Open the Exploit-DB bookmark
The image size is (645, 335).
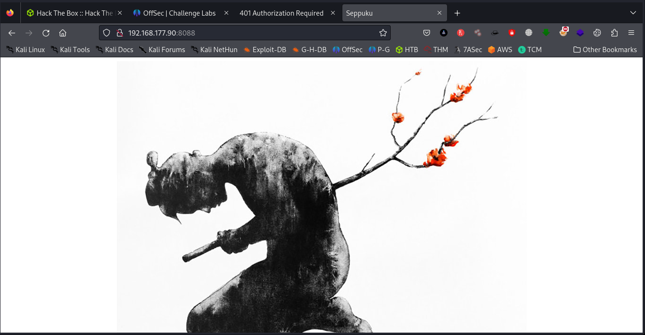point(265,49)
